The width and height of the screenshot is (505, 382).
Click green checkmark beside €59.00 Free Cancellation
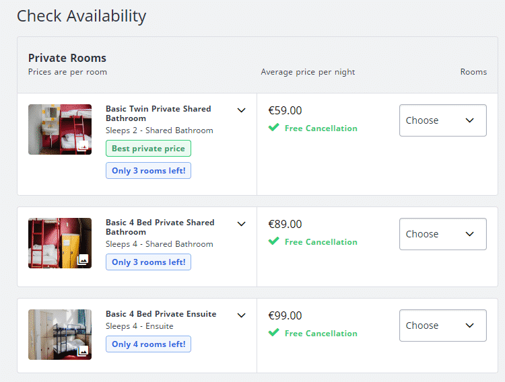(x=273, y=128)
